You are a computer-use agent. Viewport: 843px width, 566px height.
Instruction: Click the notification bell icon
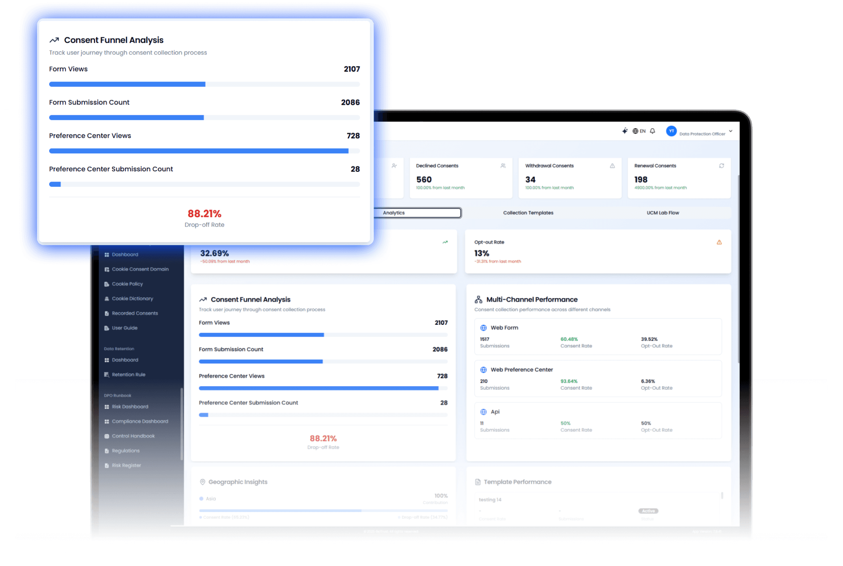(652, 131)
